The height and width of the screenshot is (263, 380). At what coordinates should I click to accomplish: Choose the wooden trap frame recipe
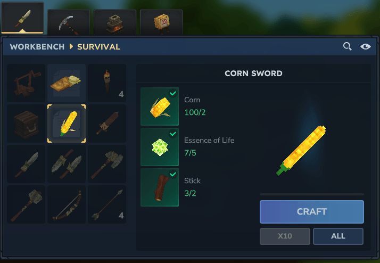[26, 83]
